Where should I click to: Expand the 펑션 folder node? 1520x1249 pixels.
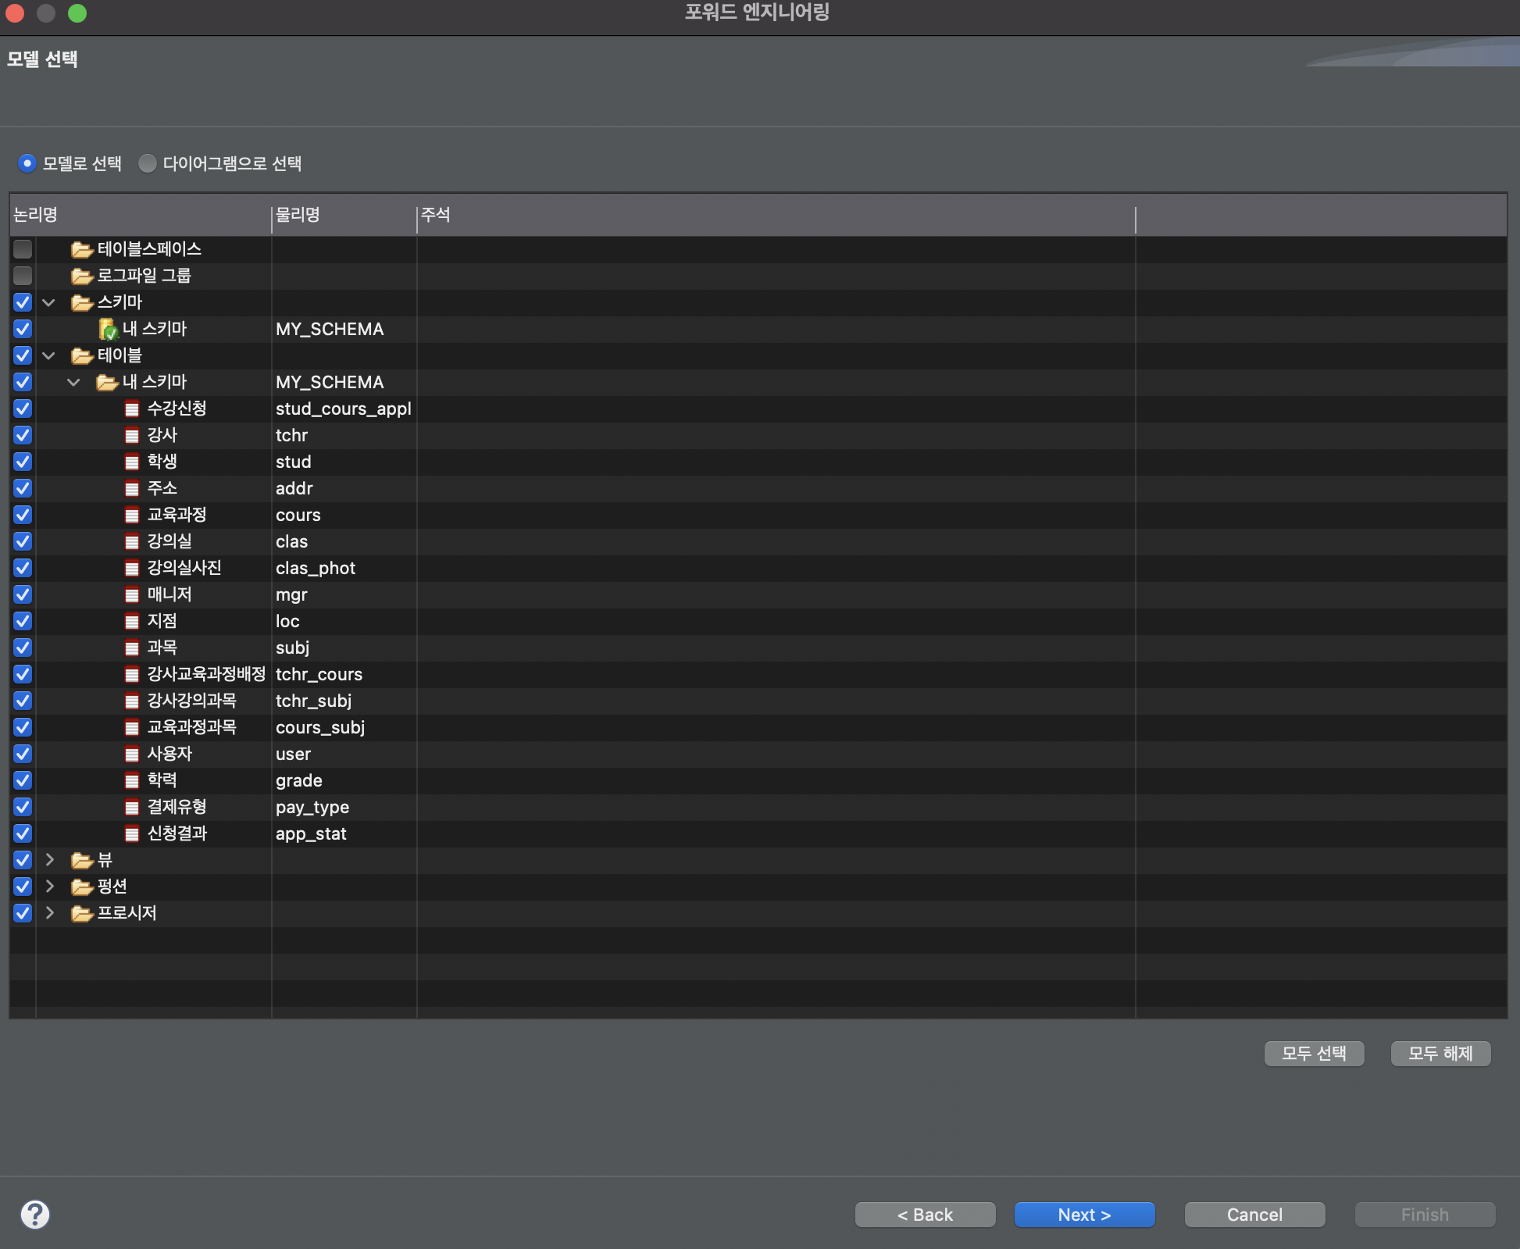49,887
